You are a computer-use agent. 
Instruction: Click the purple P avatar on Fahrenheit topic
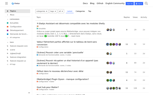(117, 44)
